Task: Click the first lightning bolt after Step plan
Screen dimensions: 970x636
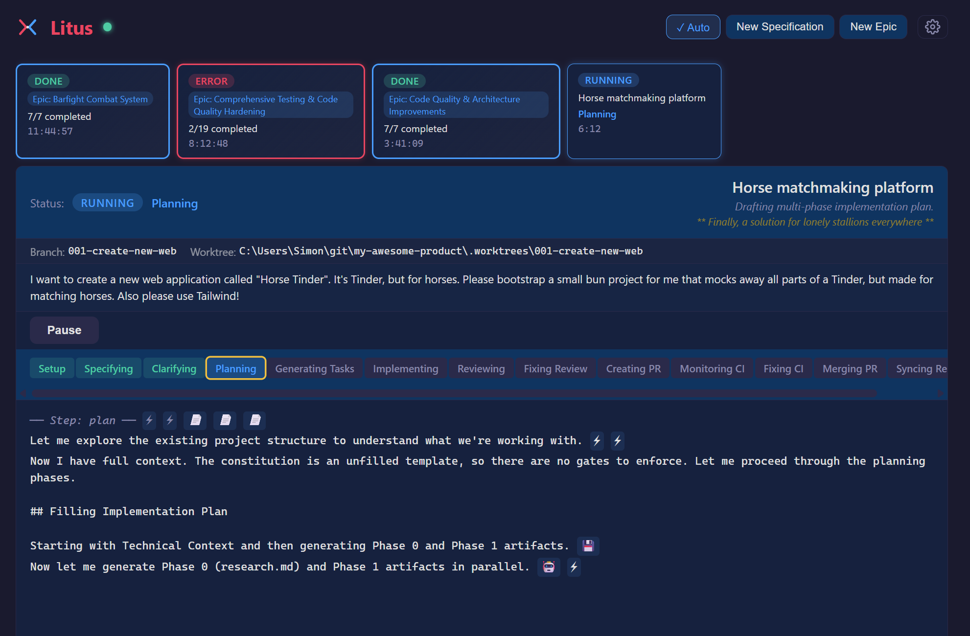Action: 149,420
